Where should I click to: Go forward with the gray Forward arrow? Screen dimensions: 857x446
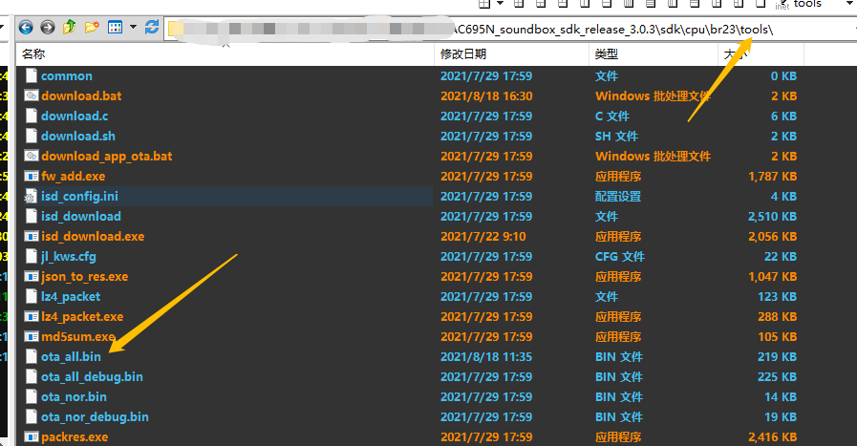pyautogui.click(x=48, y=27)
